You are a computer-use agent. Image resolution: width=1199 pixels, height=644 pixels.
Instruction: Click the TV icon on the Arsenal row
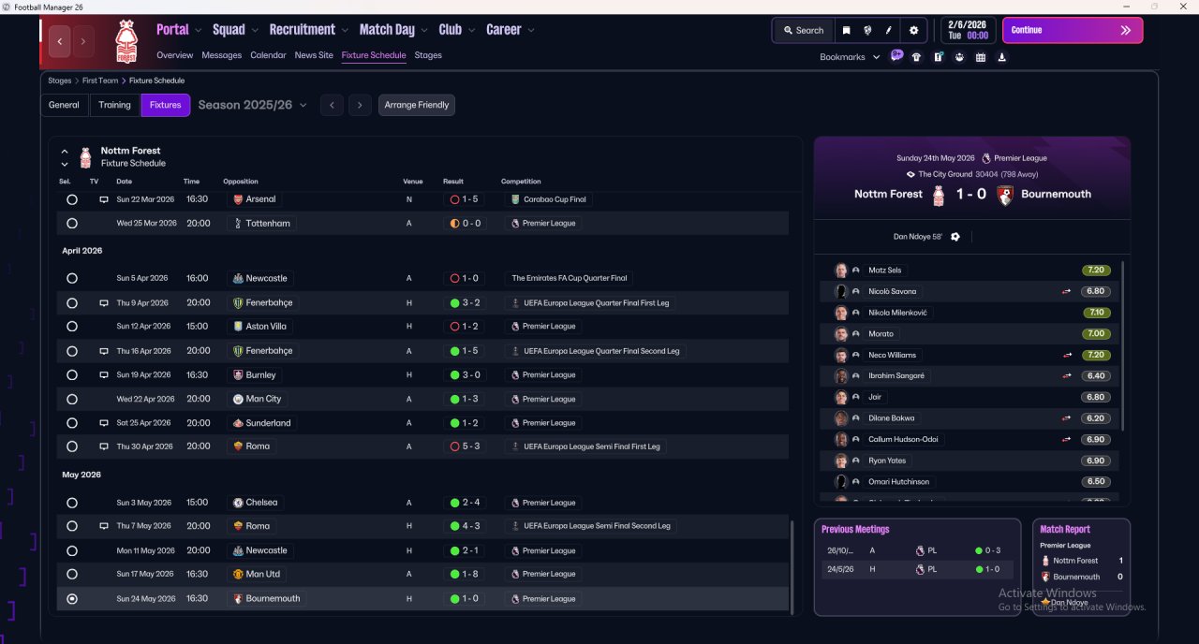104,199
